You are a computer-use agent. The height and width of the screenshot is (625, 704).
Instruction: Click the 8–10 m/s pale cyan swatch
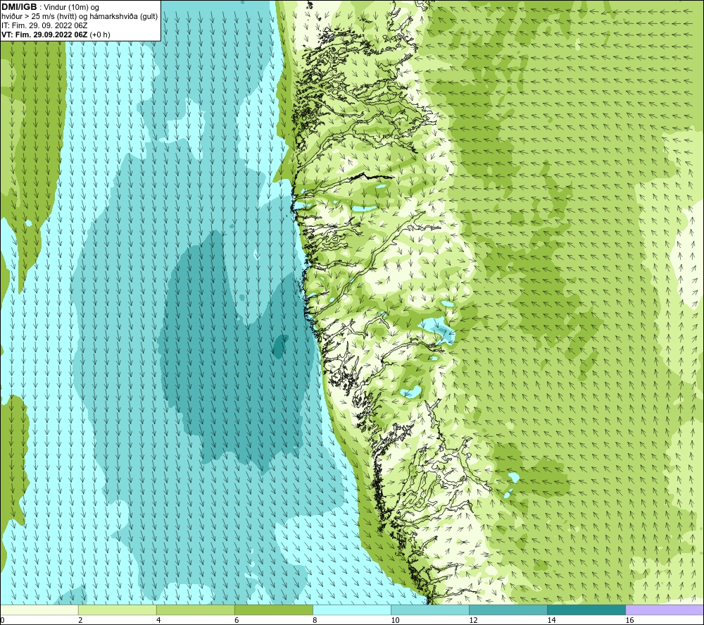[x=352, y=610]
